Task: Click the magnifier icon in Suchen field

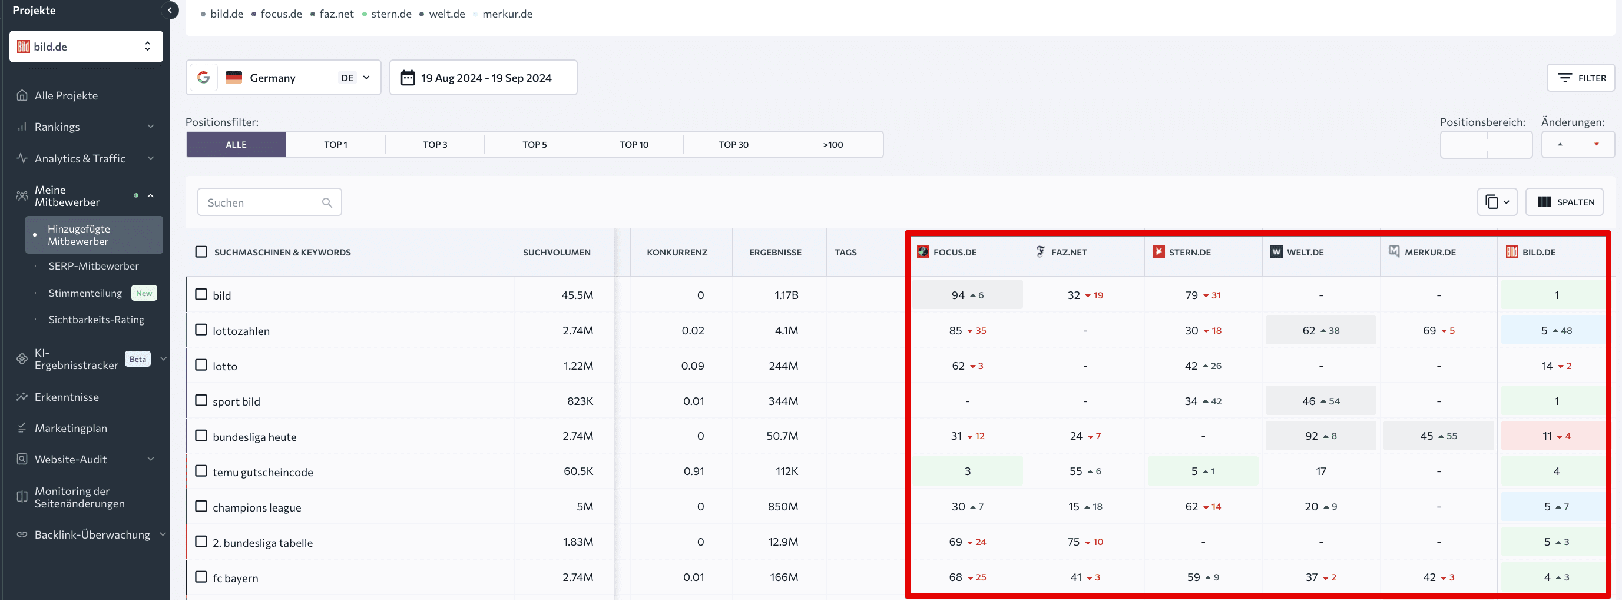Action: (x=327, y=202)
